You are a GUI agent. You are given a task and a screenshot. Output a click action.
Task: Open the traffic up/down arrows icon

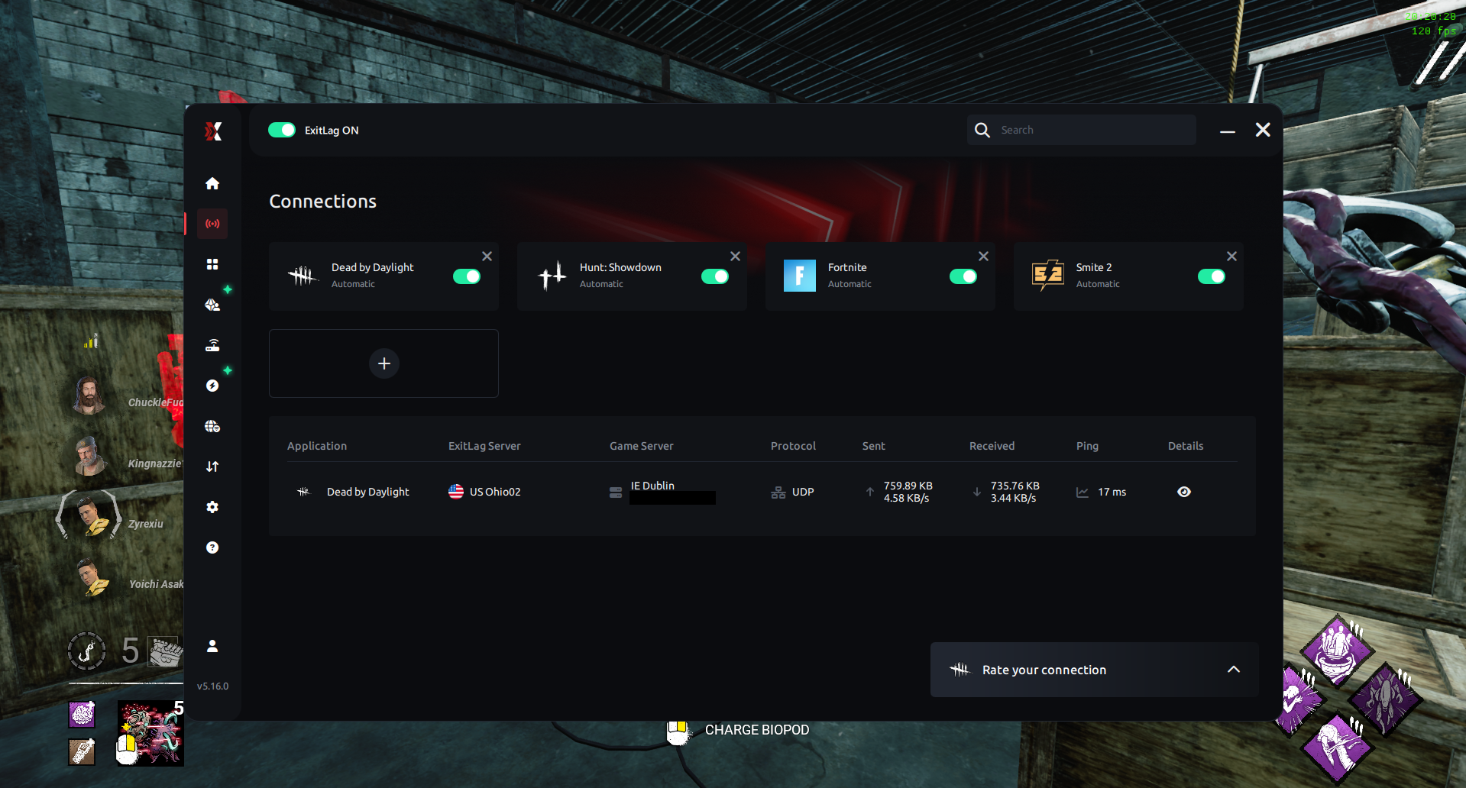pos(212,467)
